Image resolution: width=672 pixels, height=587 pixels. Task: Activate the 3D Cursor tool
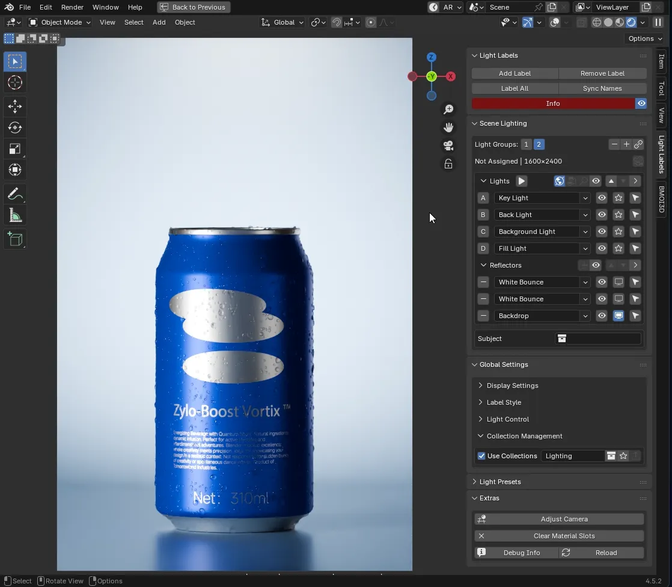tap(15, 83)
